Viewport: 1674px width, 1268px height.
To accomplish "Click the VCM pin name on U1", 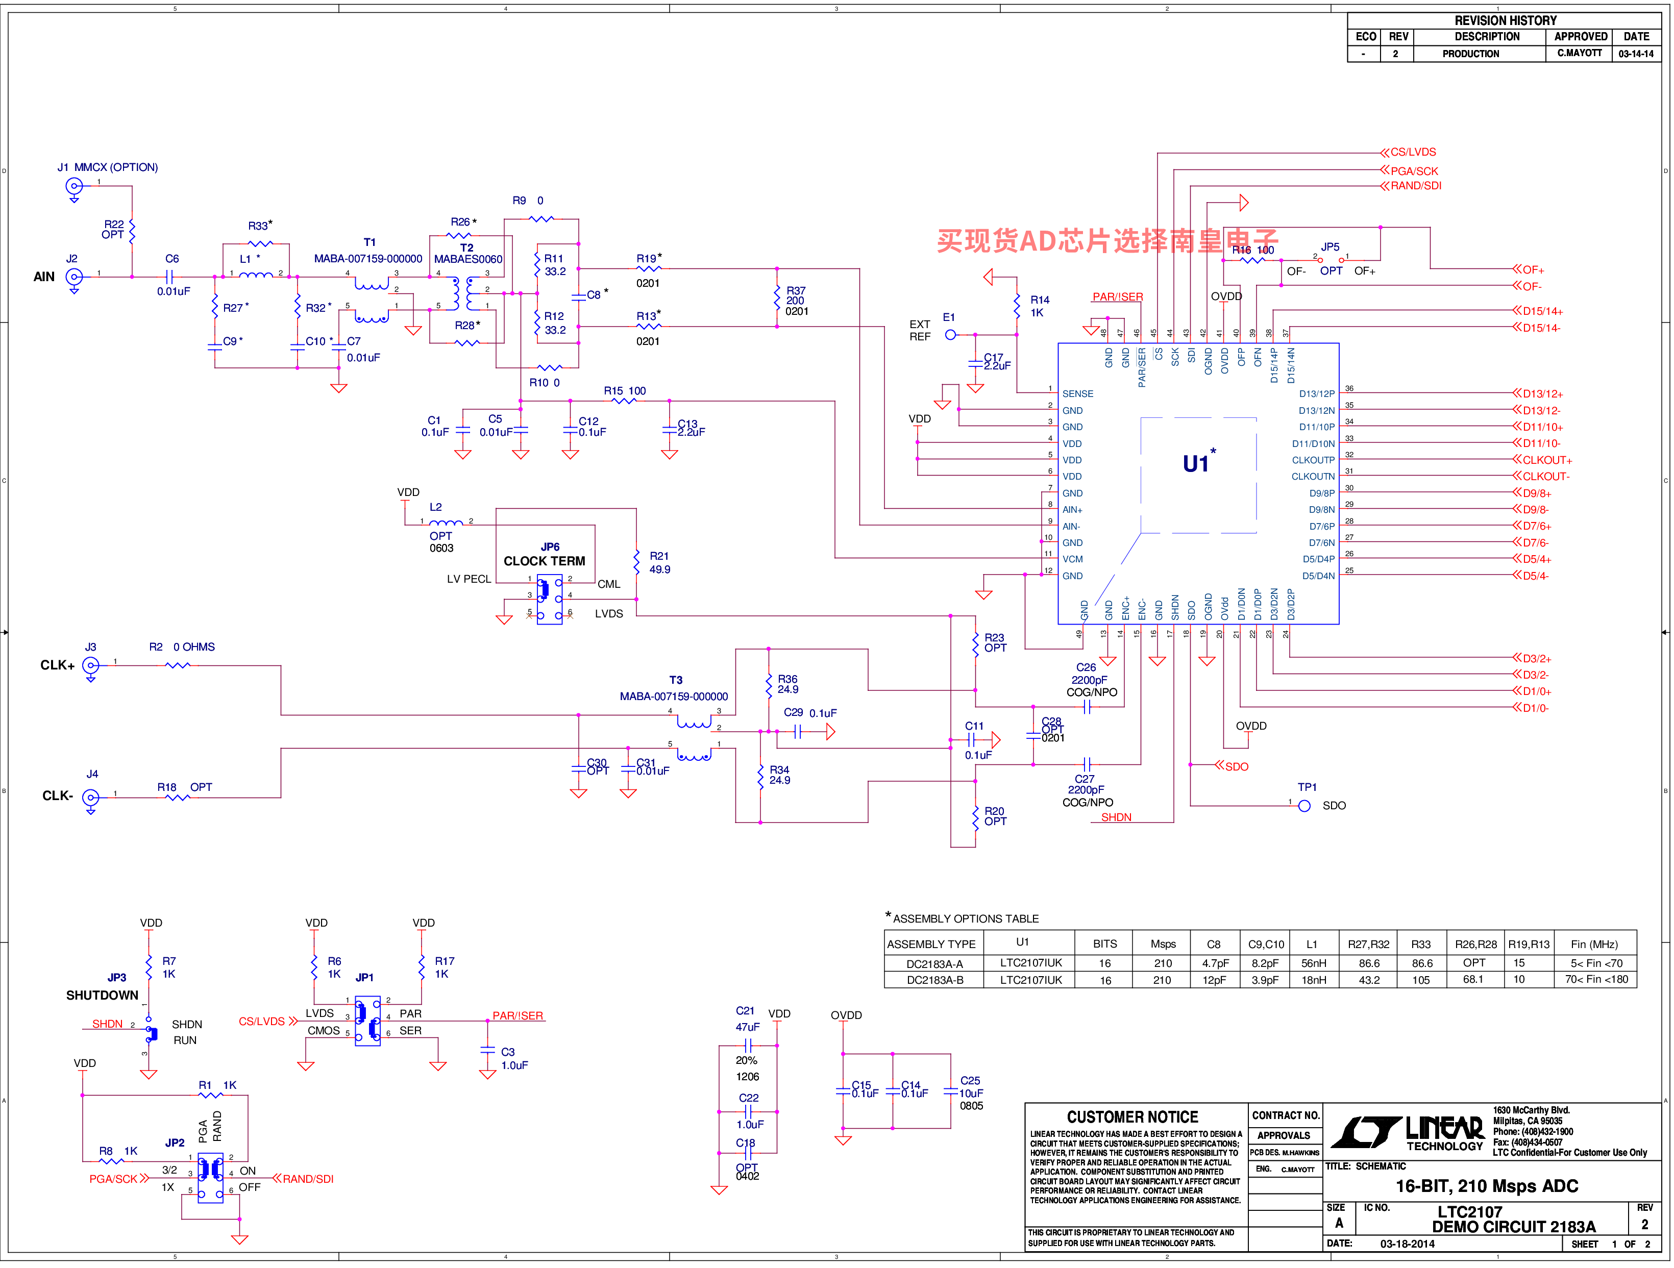I will [1072, 560].
